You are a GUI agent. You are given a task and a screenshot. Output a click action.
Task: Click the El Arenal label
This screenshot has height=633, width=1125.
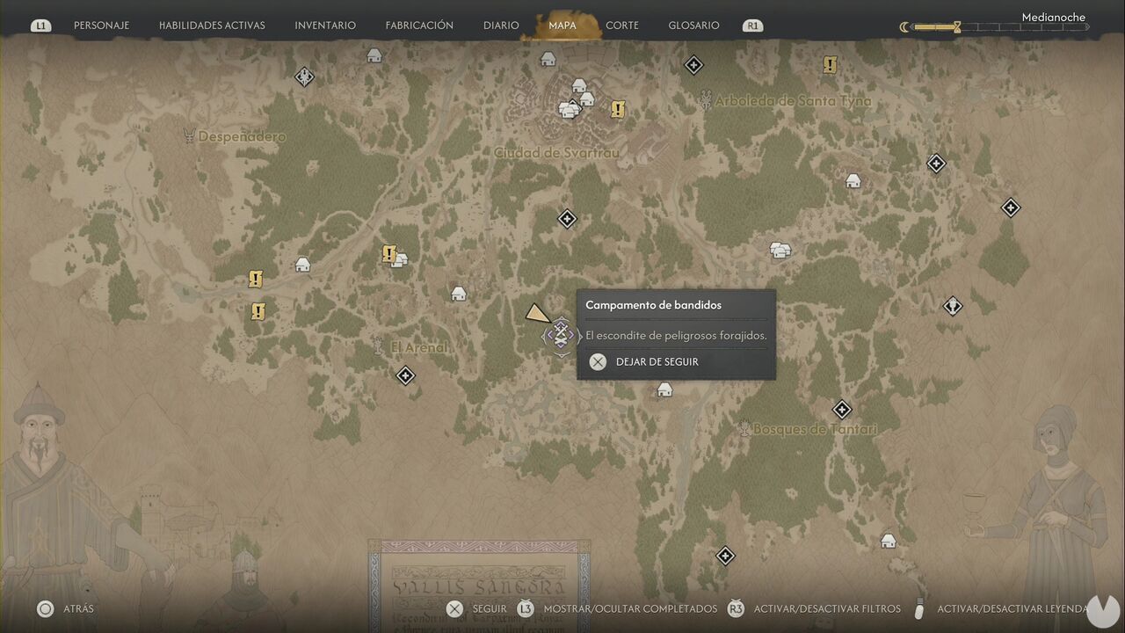click(x=419, y=347)
